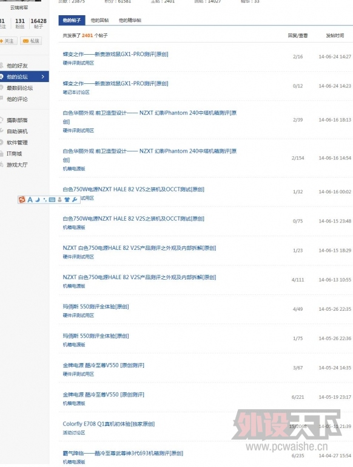353x467 pixels.
Task: Open 酷冷至尊V550 post dated 14-05-19
Action: point(103,395)
